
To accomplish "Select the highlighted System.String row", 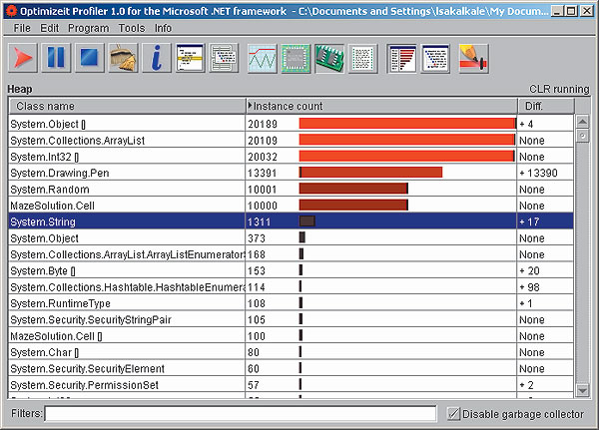I will [x=291, y=221].
